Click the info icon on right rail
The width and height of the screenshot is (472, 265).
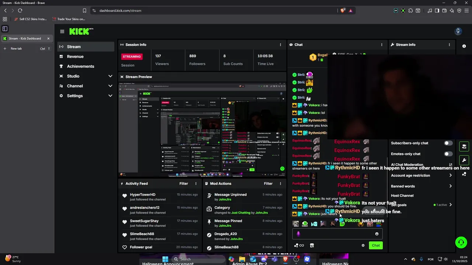click(x=464, y=46)
